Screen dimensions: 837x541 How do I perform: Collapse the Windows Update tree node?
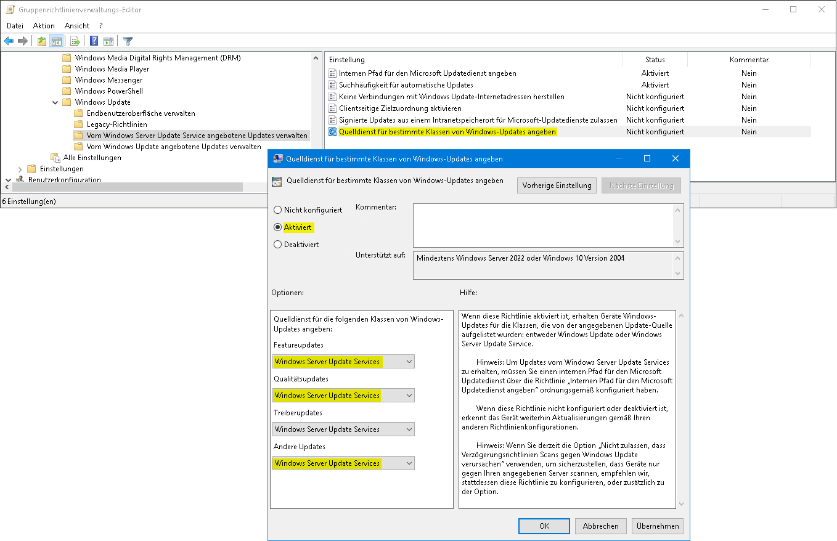click(55, 102)
